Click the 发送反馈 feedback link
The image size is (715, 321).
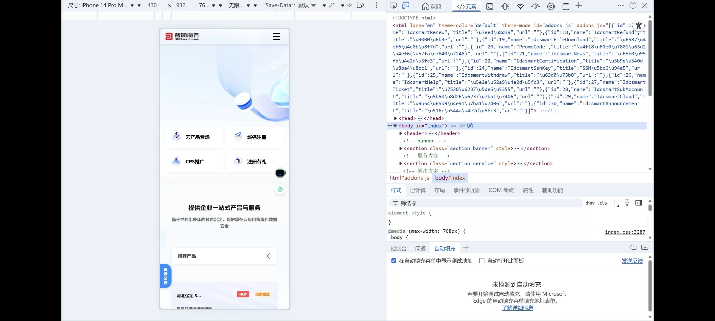[x=632, y=261]
